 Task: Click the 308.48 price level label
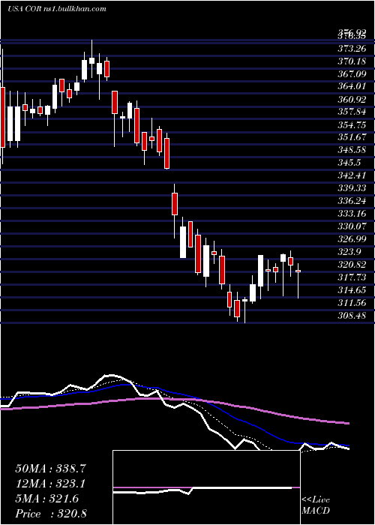click(x=352, y=316)
